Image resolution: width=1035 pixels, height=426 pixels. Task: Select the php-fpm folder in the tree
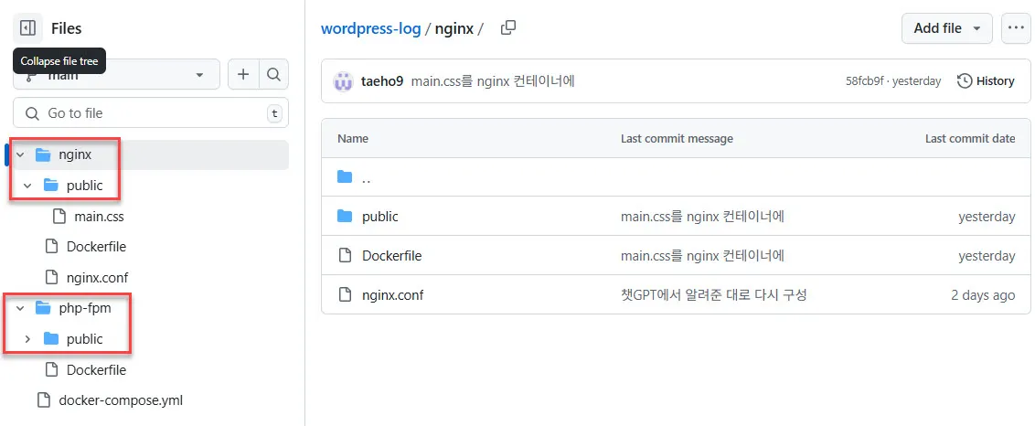(x=84, y=308)
